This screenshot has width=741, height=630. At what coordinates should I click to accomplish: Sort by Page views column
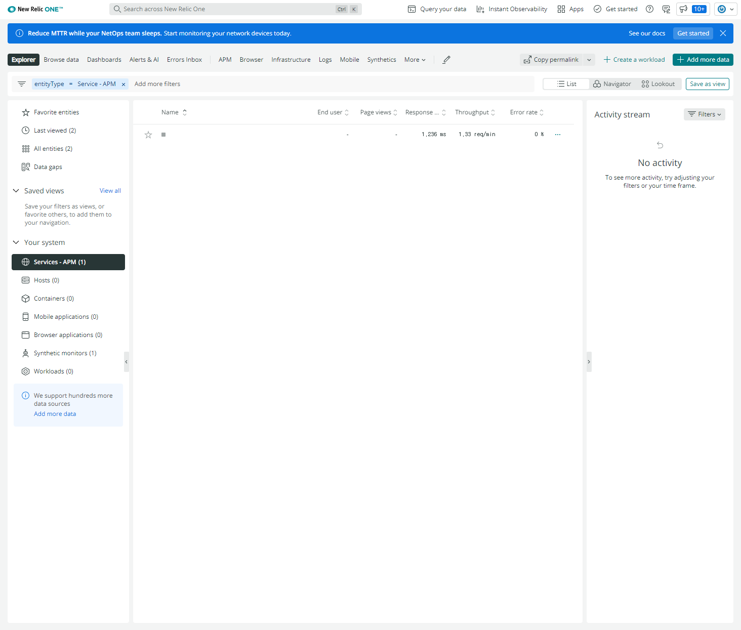click(379, 112)
